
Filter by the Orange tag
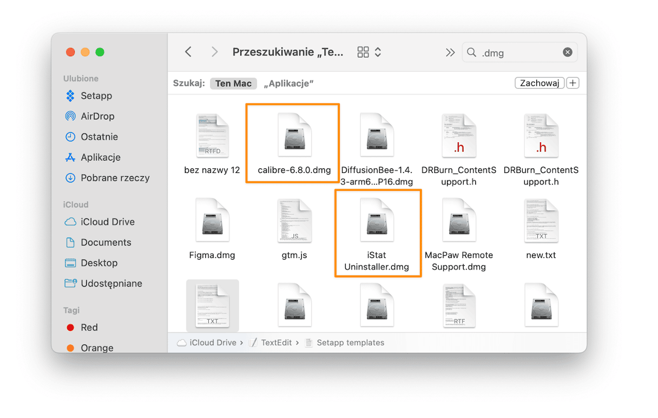pos(89,348)
